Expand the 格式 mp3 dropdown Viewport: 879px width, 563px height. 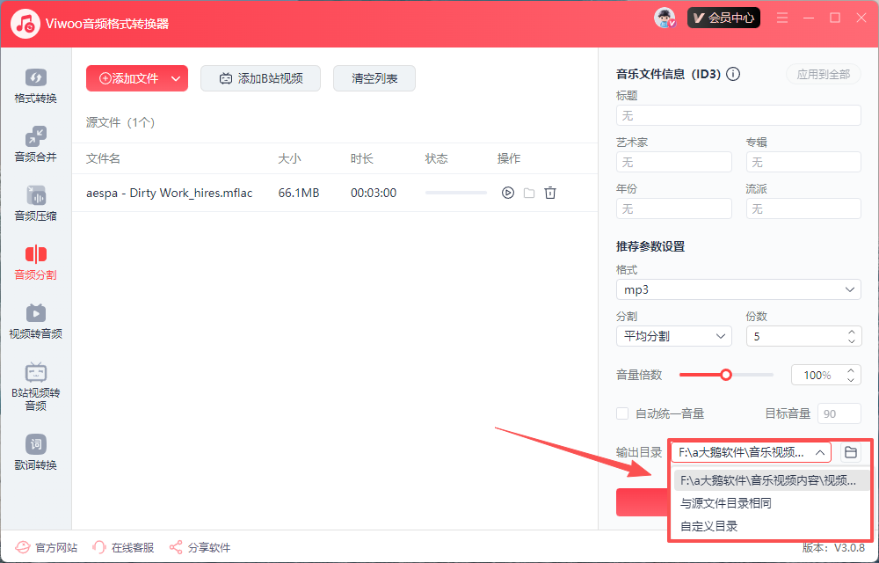click(x=738, y=289)
